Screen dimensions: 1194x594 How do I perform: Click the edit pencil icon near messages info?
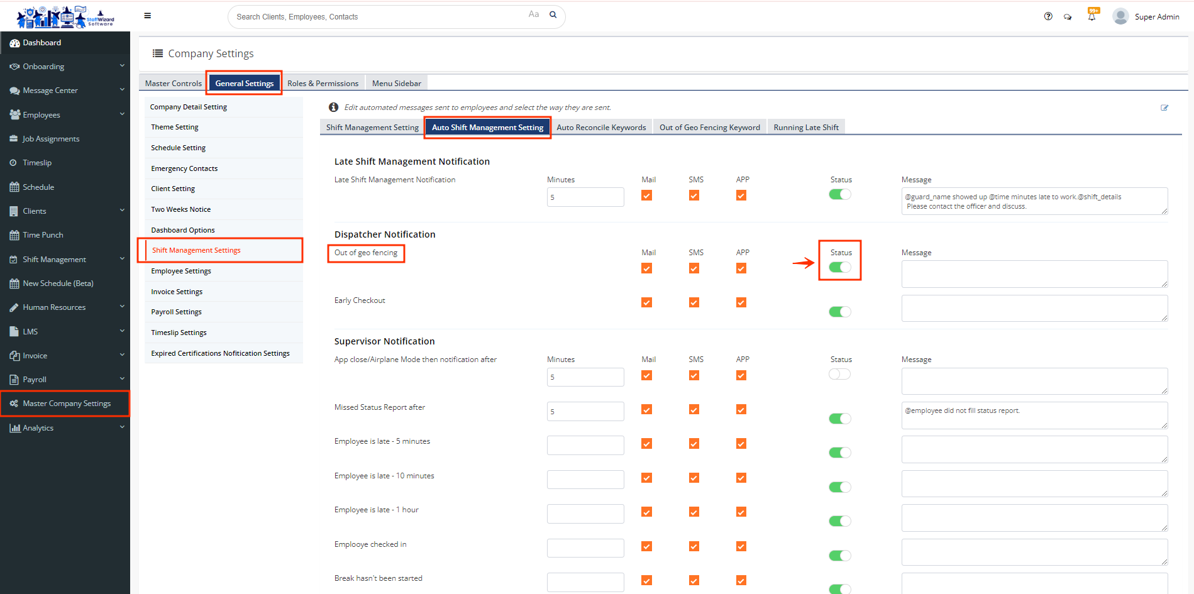[x=1164, y=107]
